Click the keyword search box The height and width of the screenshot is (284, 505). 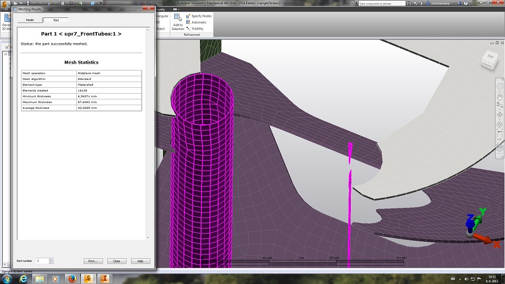(383, 3)
